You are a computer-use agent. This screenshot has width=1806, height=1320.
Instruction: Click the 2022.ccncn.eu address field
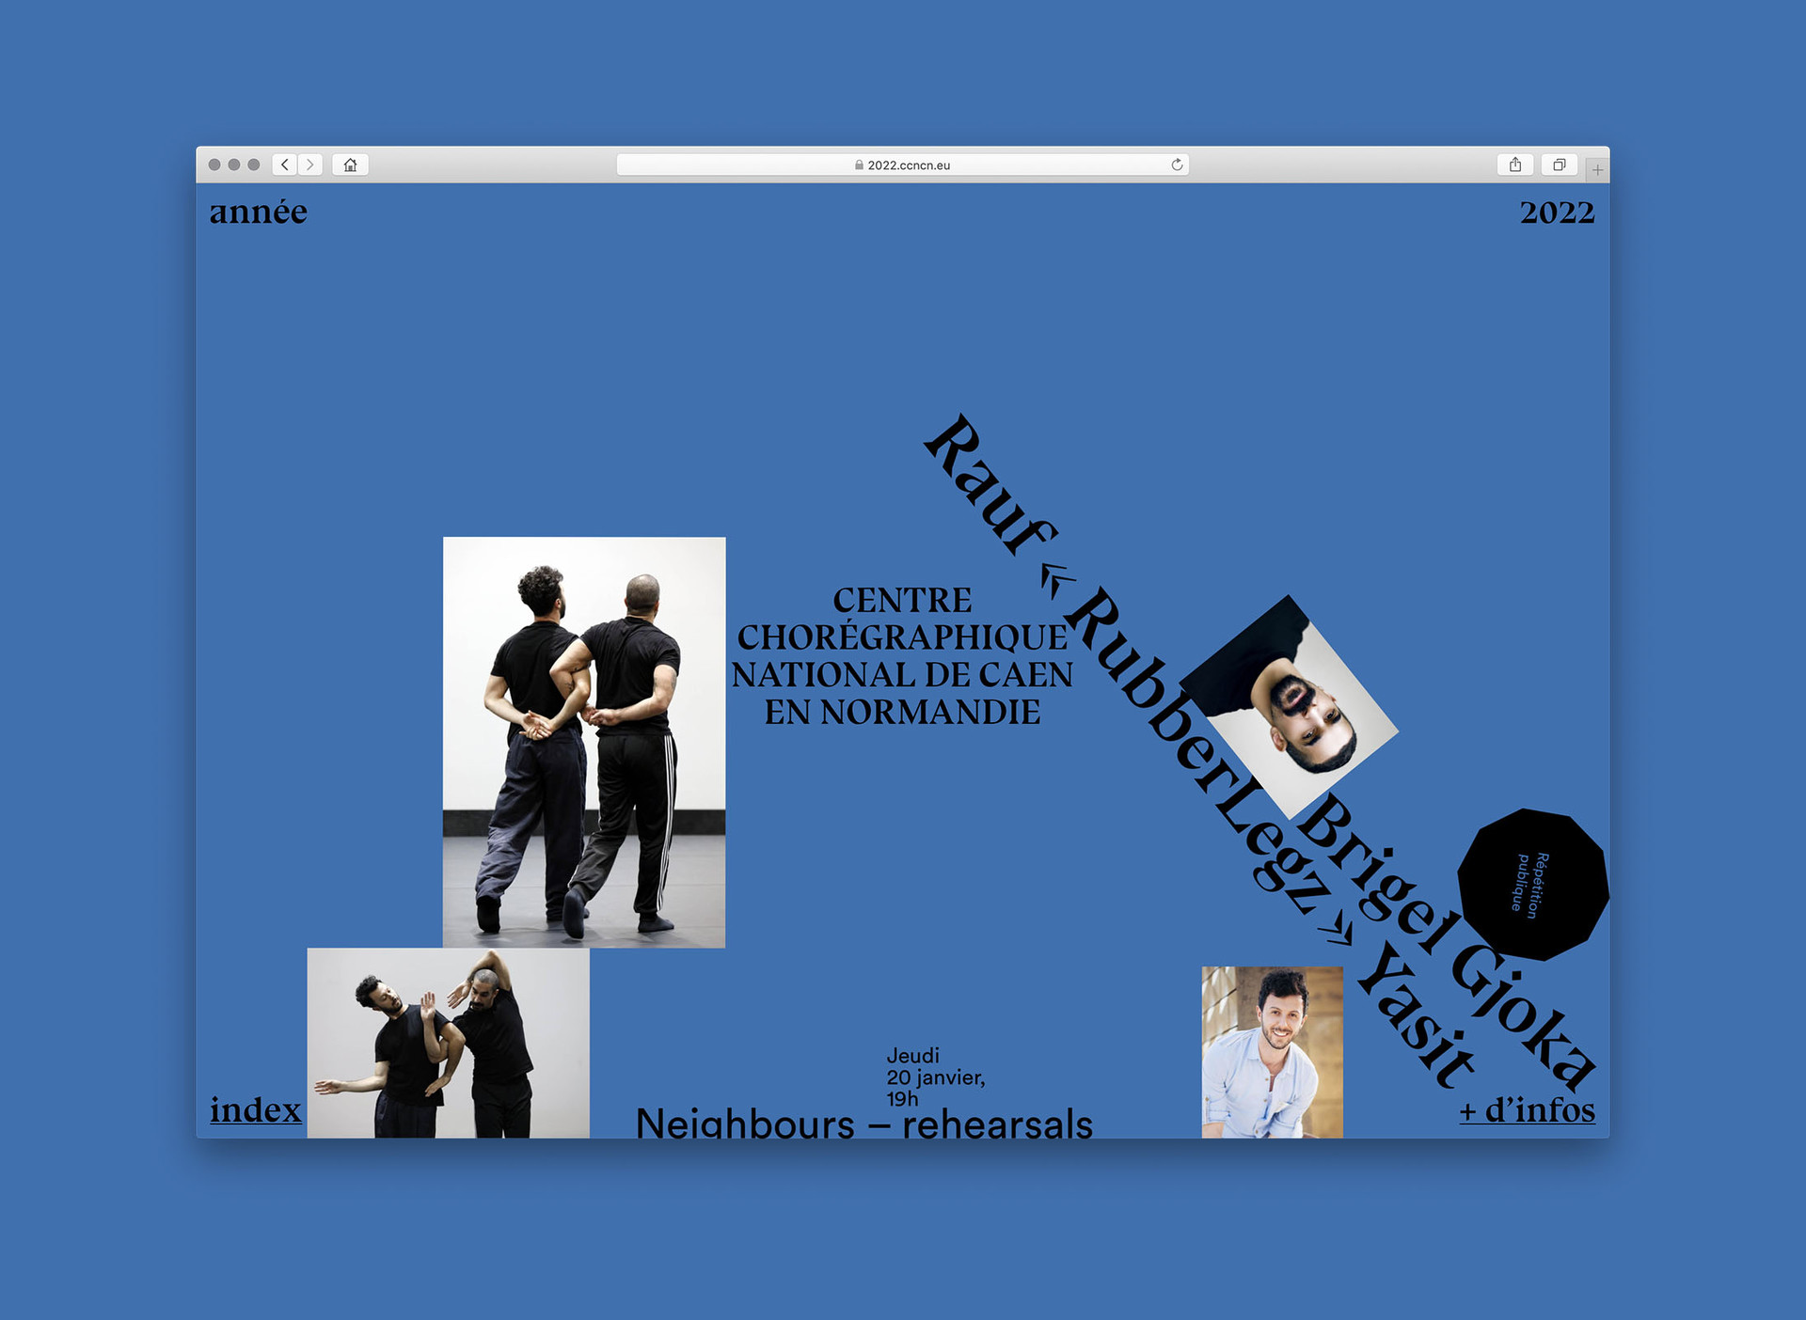(x=903, y=165)
